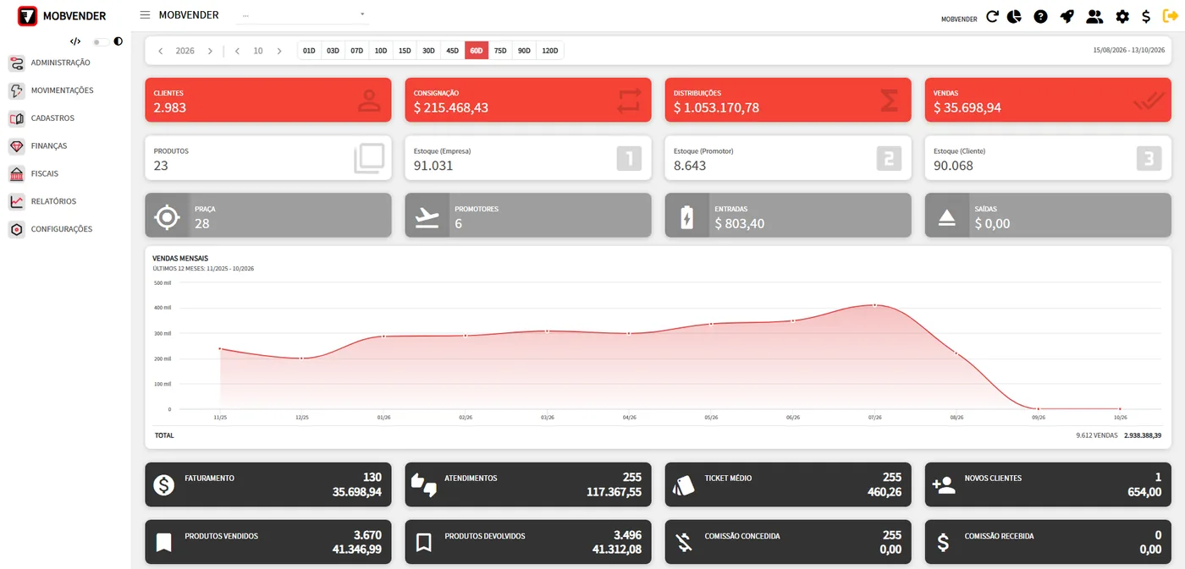Click the Administração sidebar icon

coord(16,63)
